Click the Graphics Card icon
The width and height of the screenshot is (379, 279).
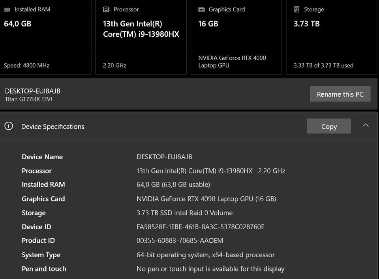tap(201, 9)
